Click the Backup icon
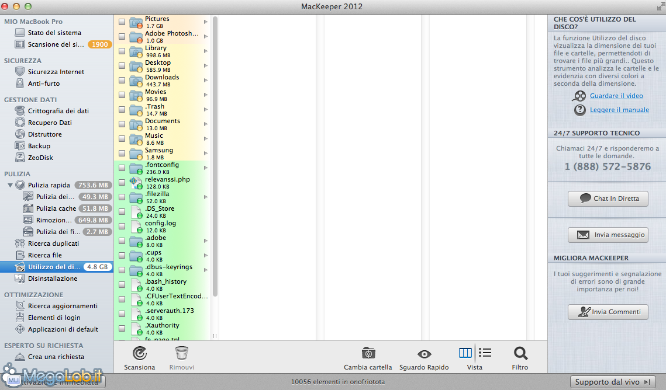 19,146
